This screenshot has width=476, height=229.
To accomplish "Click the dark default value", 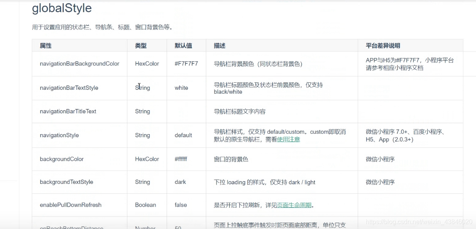I will pyautogui.click(x=180, y=182).
